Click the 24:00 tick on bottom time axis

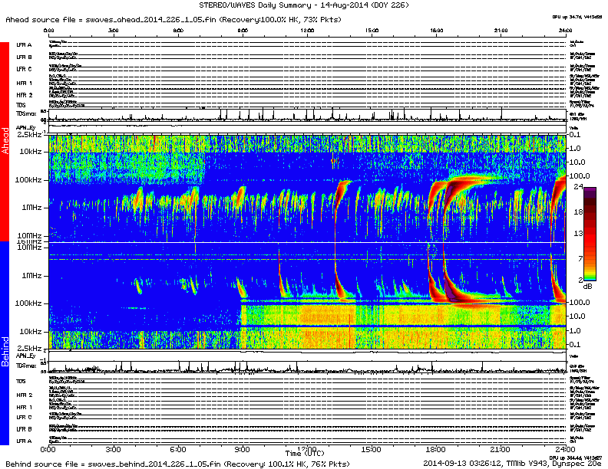[564, 449]
